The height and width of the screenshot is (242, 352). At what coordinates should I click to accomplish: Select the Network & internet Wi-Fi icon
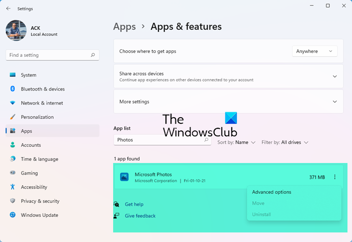click(x=13, y=103)
